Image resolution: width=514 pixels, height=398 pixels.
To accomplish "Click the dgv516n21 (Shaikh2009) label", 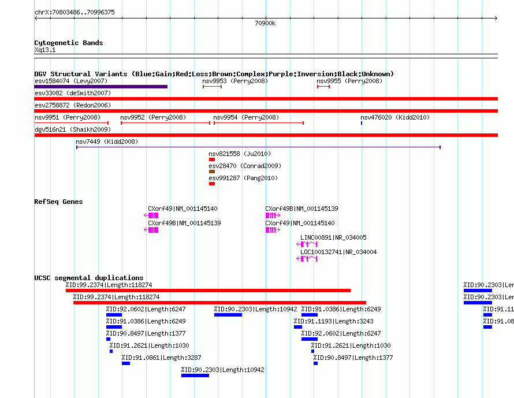I will 73,129.
